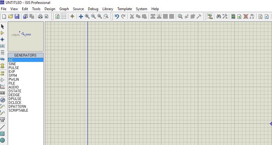Viewport: 272px width, 145px height.
Task: Zoom out of the schematic
Action: [93, 16]
